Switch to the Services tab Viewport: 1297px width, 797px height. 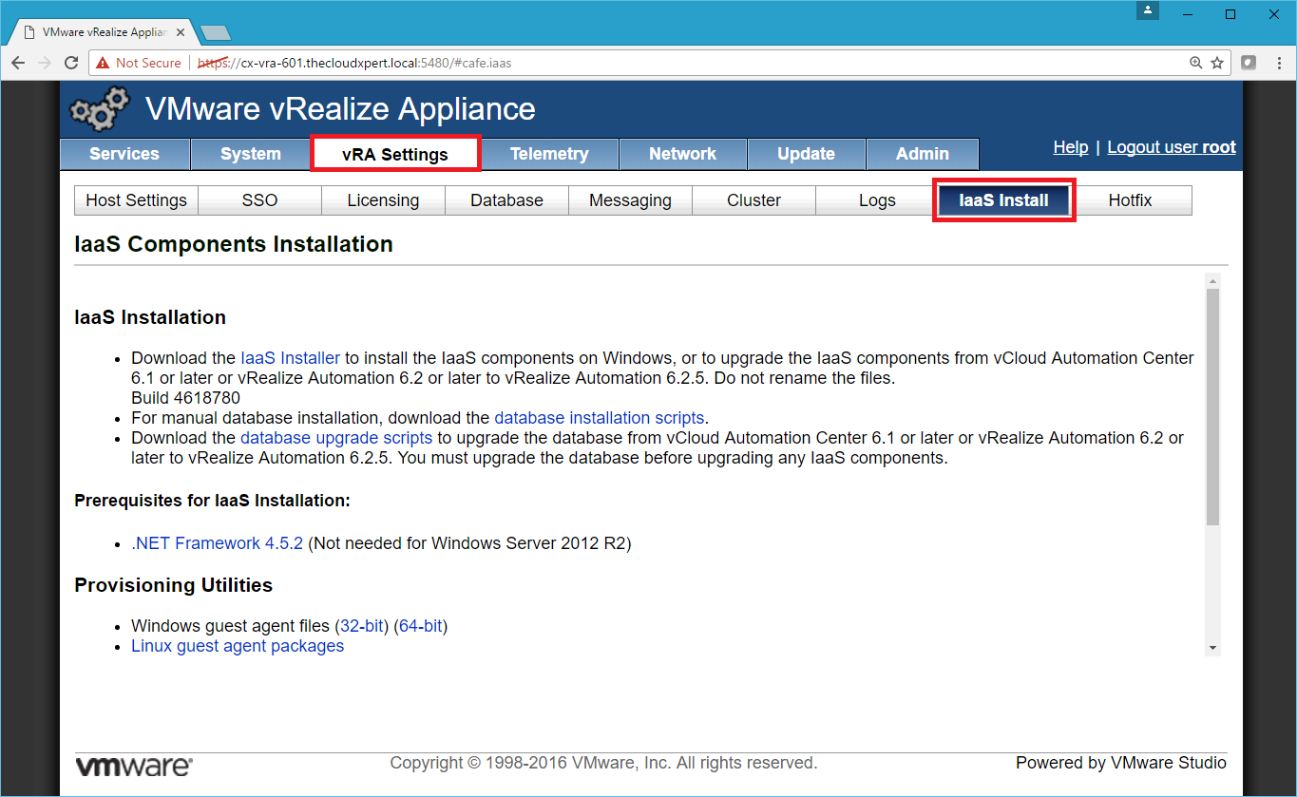pos(124,154)
